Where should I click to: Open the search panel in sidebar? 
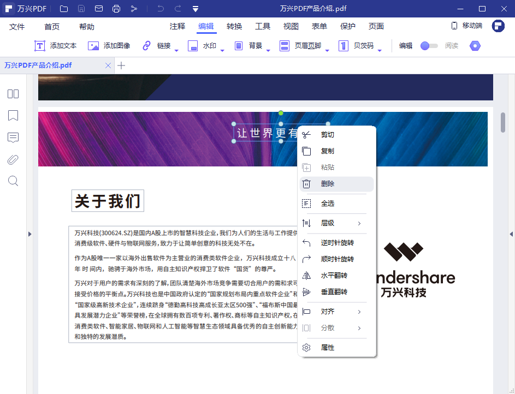tap(13, 181)
